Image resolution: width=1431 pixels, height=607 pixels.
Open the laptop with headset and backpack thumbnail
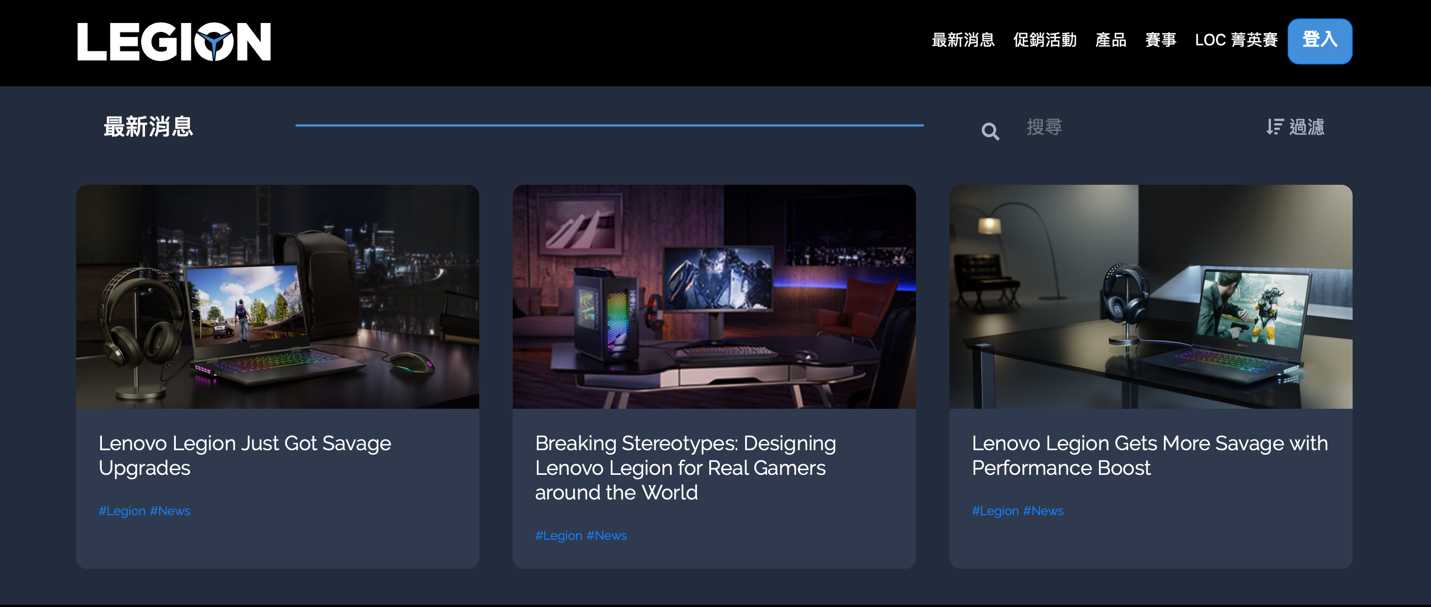[278, 297]
